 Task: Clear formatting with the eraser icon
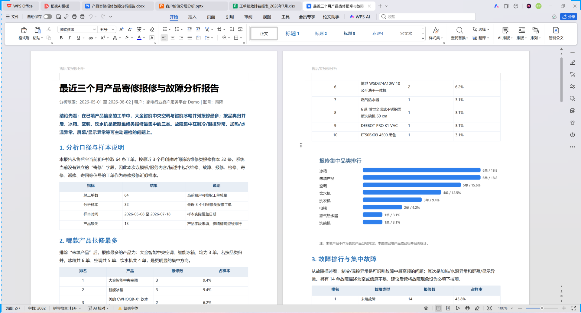tap(152, 29)
